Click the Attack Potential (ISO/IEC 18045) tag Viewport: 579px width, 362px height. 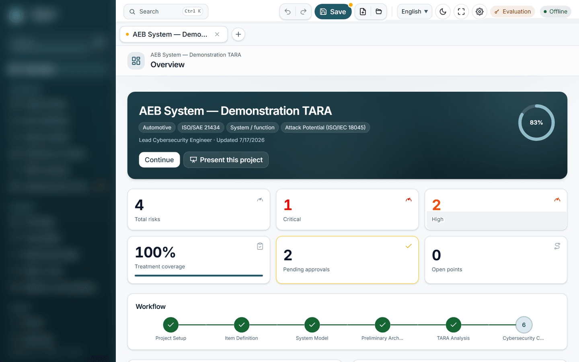325,128
